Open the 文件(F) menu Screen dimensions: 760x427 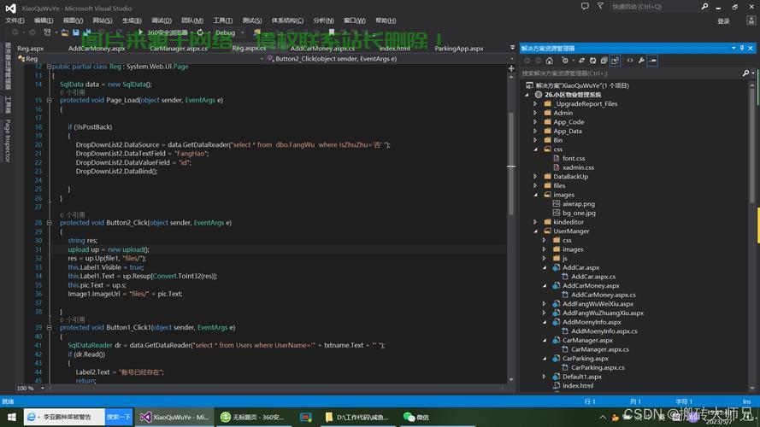(x=15, y=20)
